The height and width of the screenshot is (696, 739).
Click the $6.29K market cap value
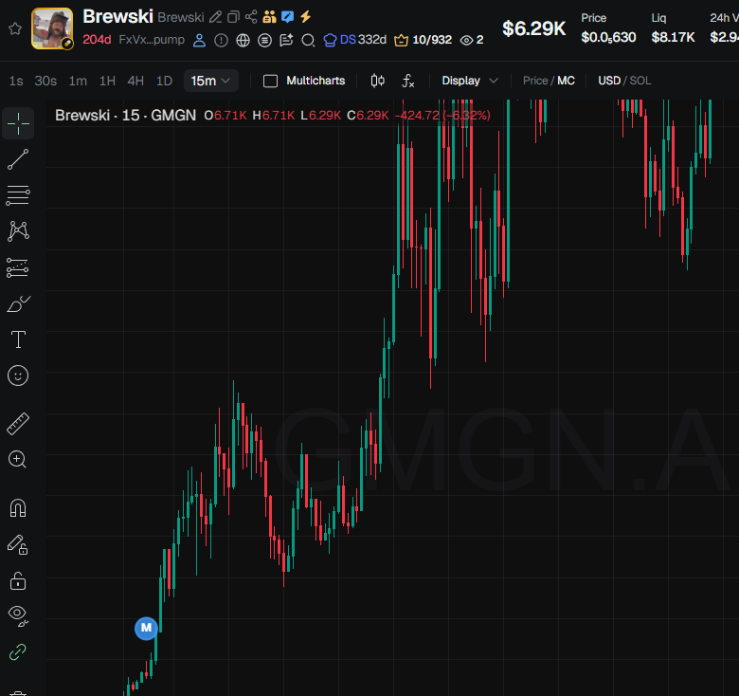533,28
